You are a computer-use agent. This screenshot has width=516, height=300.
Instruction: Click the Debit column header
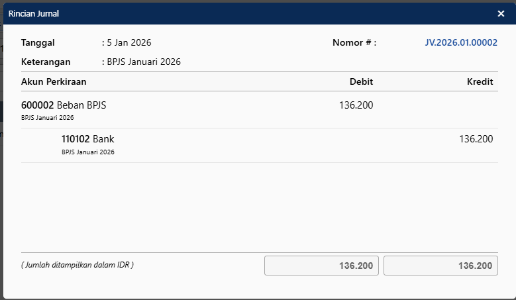tap(361, 81)
